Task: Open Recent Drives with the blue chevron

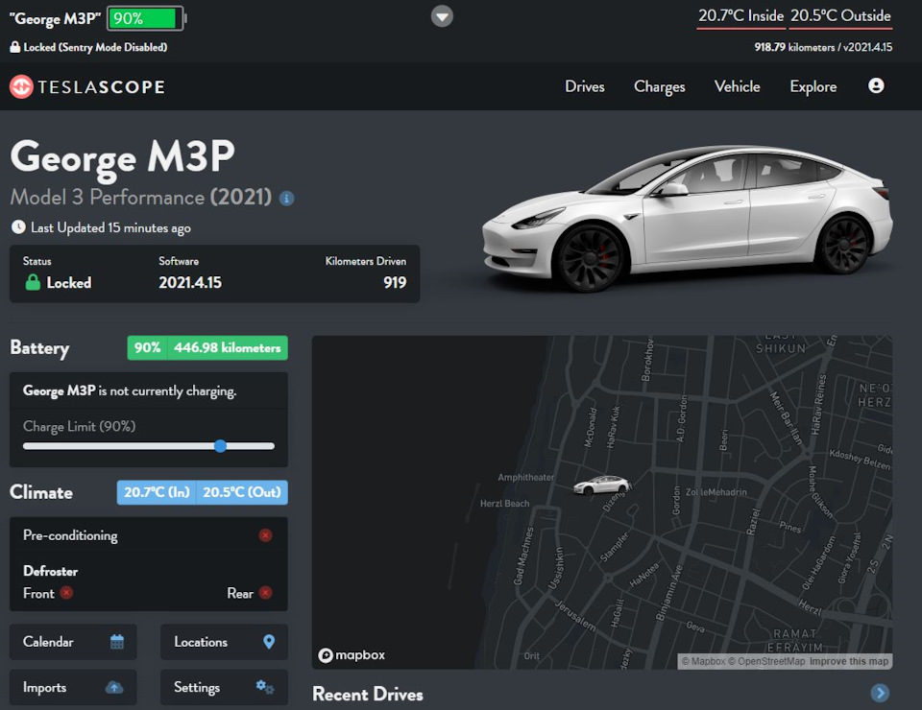Action: tap(880, 693)
